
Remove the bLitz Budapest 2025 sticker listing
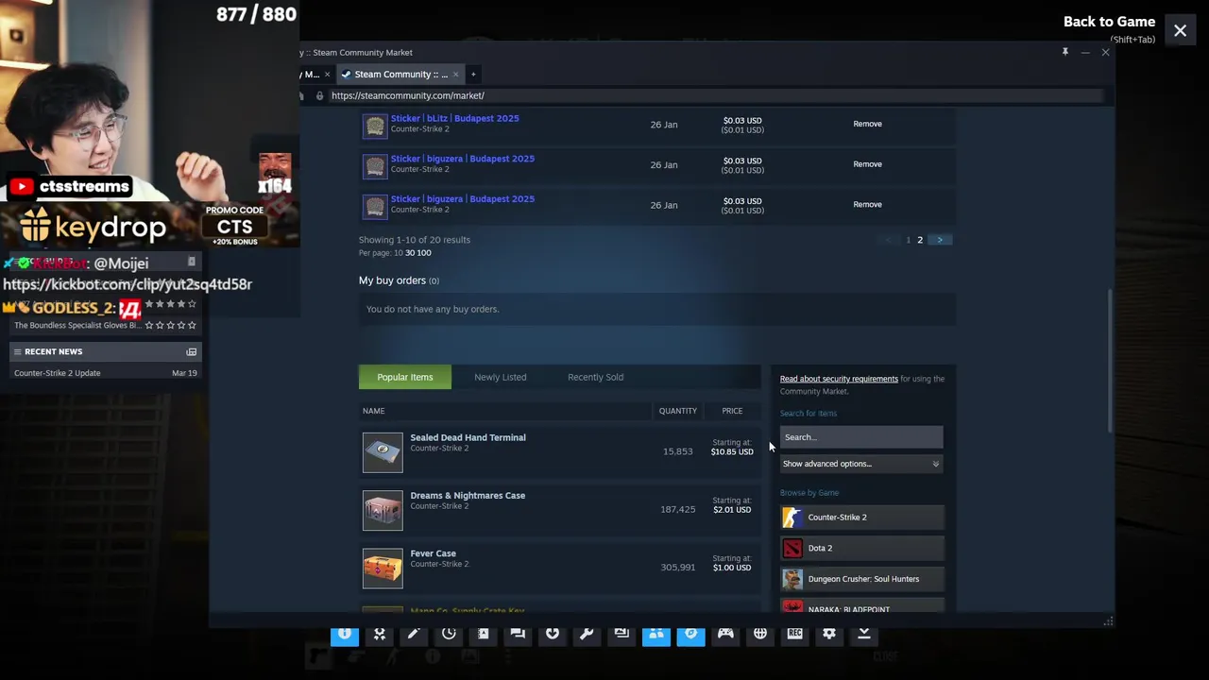point(868,124)
